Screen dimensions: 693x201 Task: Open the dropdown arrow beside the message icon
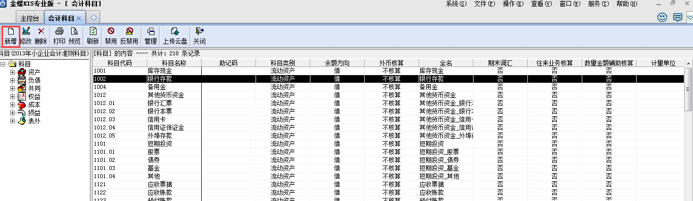coord(689,18)
